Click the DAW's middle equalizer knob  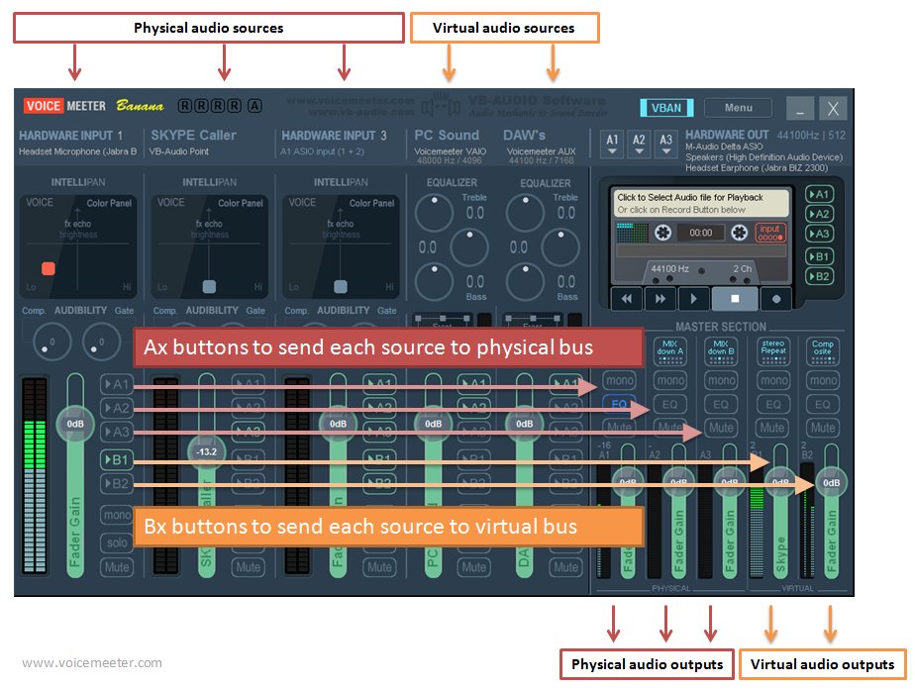[560, 247]
